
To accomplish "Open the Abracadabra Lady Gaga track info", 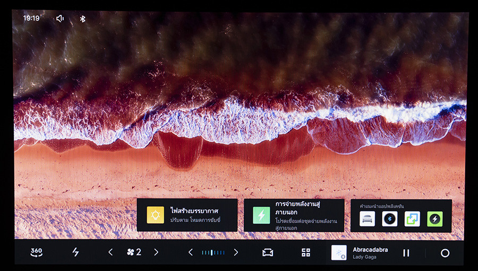I will pos(370,253).
